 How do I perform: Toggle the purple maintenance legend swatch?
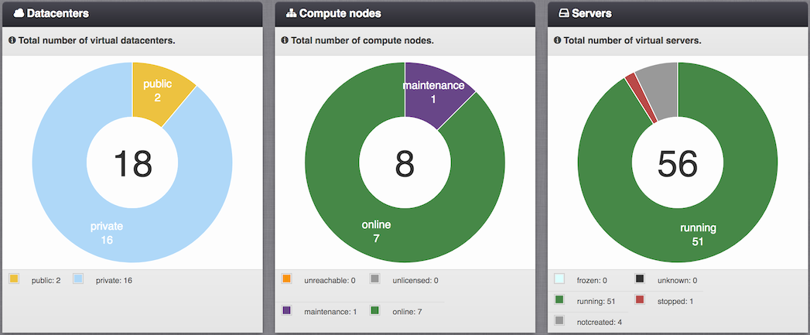click(x=286, y=310)
